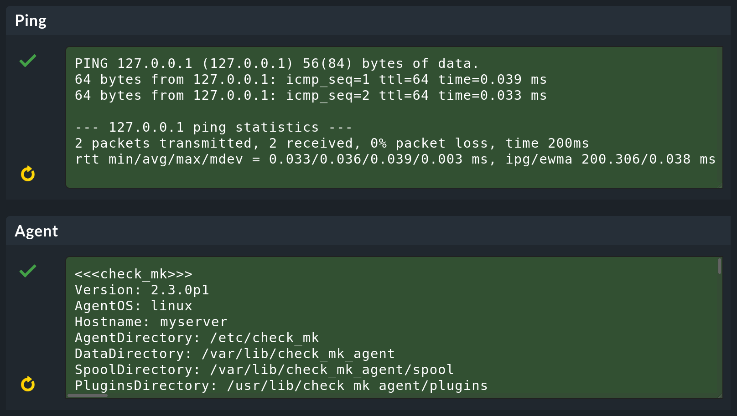Click the "2 packets transmitted" line

click(x=332, y=143)
